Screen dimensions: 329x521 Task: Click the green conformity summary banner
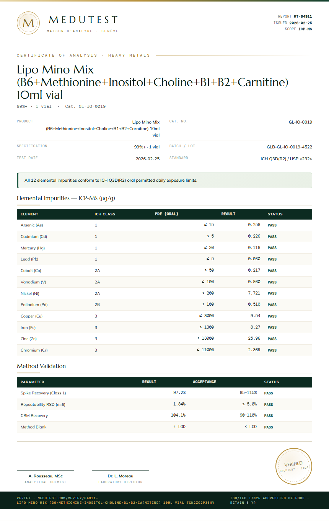click(x=164, y=180)
